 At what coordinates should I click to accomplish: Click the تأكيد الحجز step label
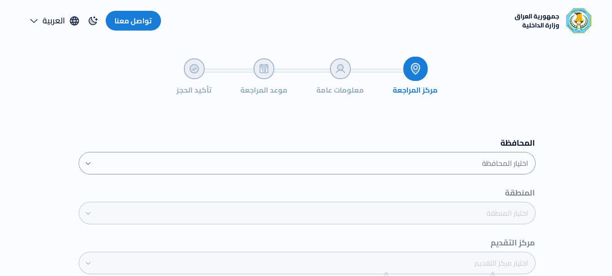pos(194,90)
